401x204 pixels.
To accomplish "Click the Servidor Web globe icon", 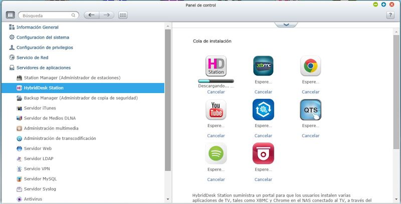I will [19, 148].
